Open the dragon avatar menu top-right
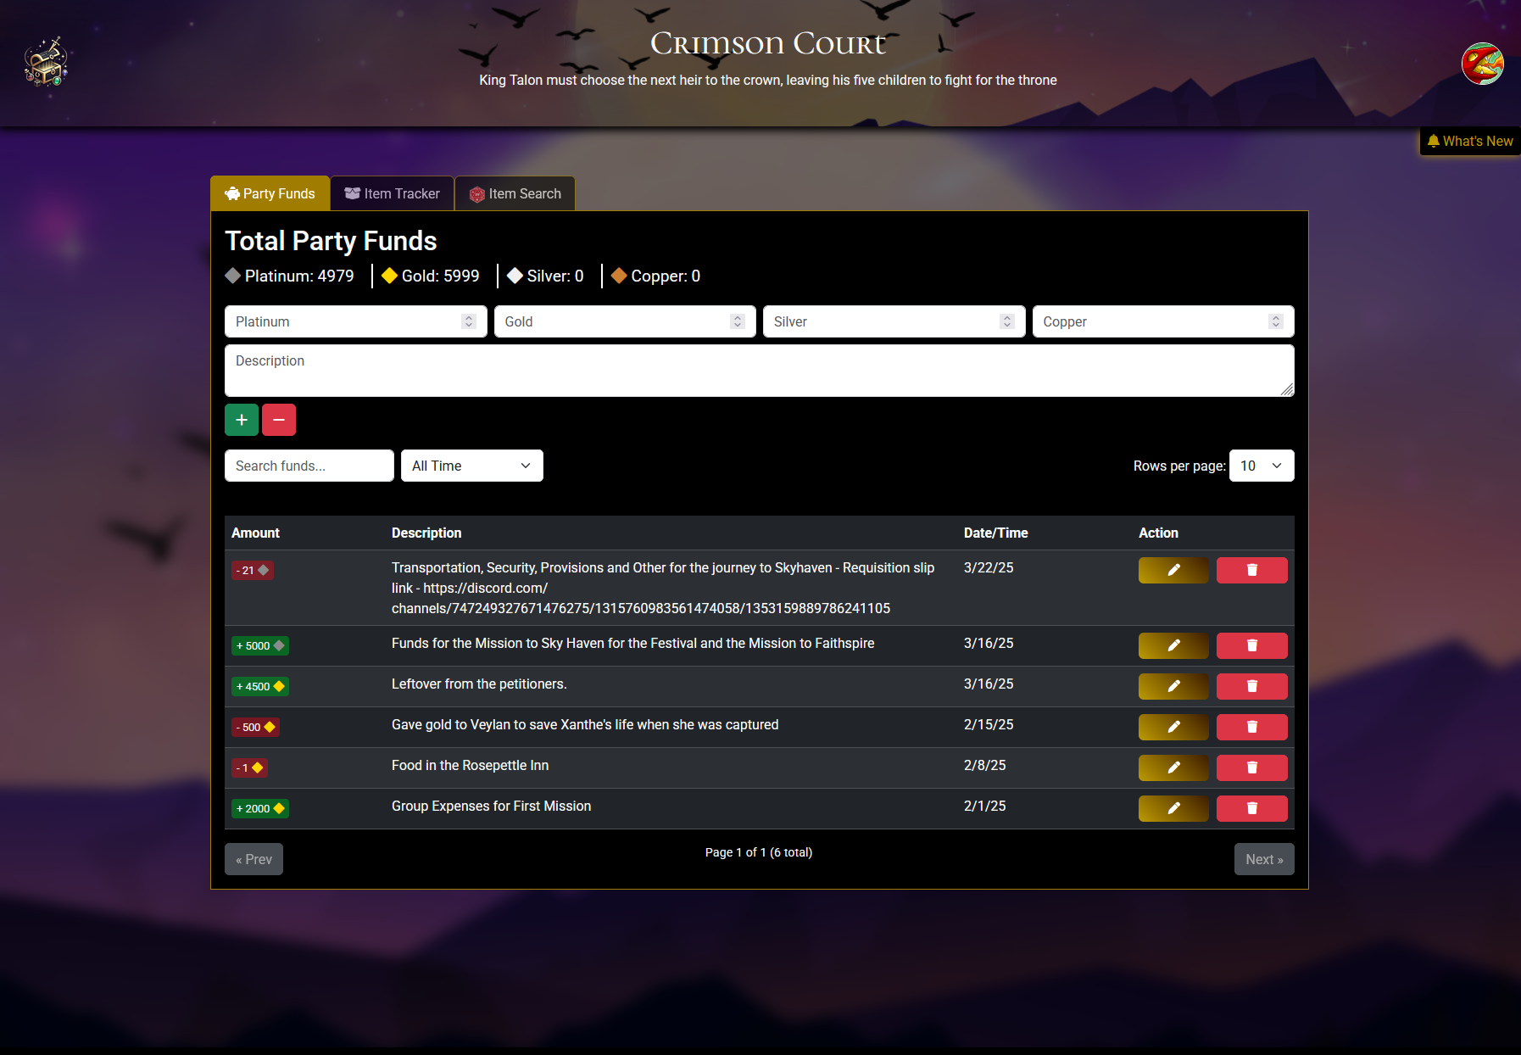Image resolution: width=1521 pixels, height=1055 pixels. click(1482, 64)
